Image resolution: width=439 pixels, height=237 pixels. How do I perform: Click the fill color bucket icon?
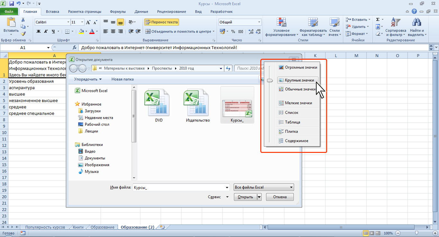click(81, 31)
